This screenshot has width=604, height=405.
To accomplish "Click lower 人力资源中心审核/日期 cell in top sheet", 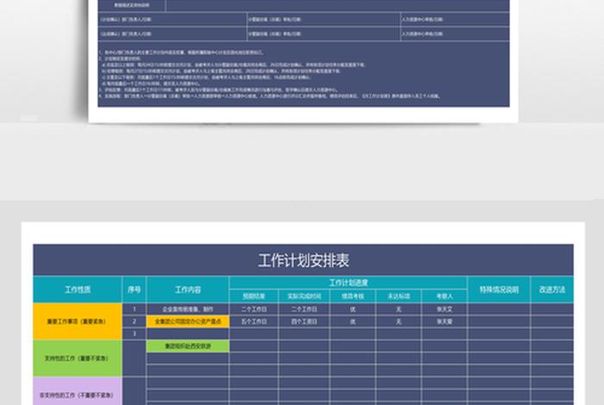I will pos(455,34).
